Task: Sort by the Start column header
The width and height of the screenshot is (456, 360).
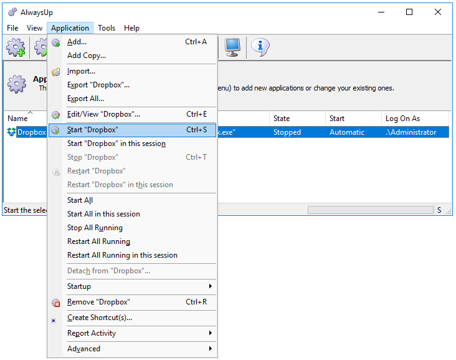Action: (x=353, y=119)
